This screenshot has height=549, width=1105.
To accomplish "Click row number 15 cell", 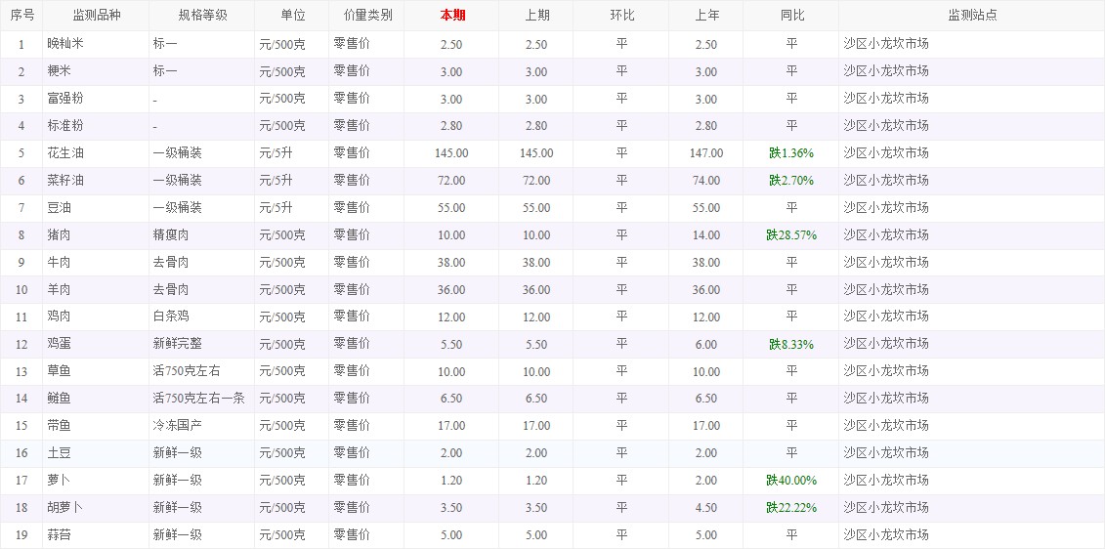I will (21, 426).
